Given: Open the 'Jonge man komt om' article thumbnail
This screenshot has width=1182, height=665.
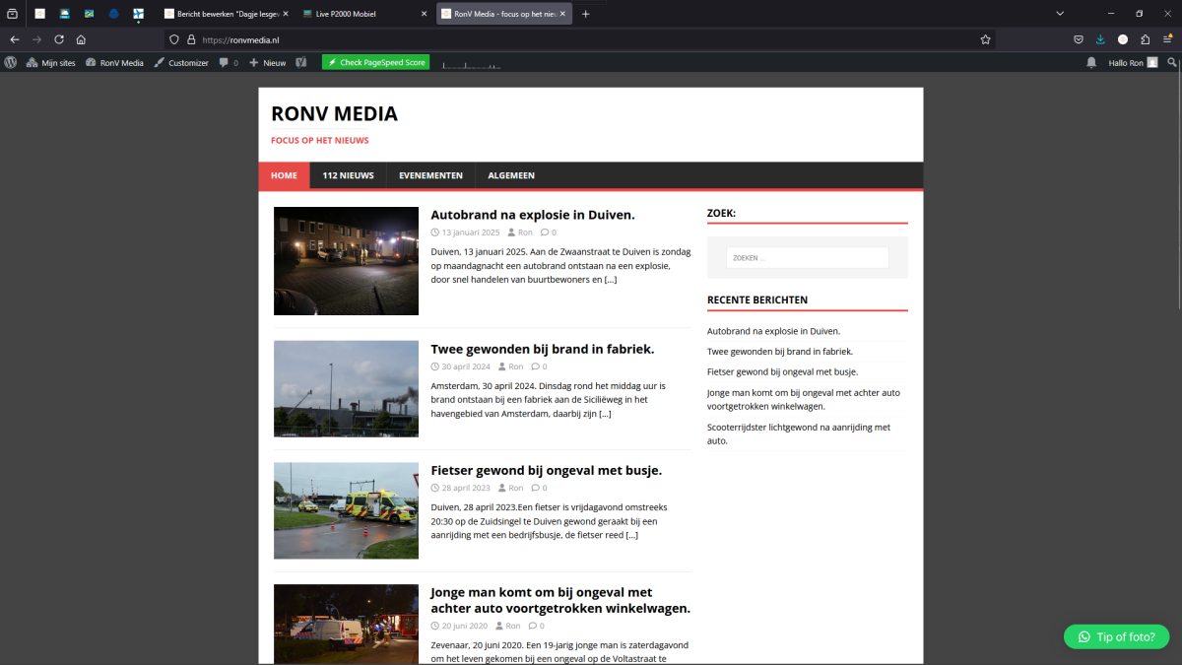Looking at the screenshot, I should 346,625.
